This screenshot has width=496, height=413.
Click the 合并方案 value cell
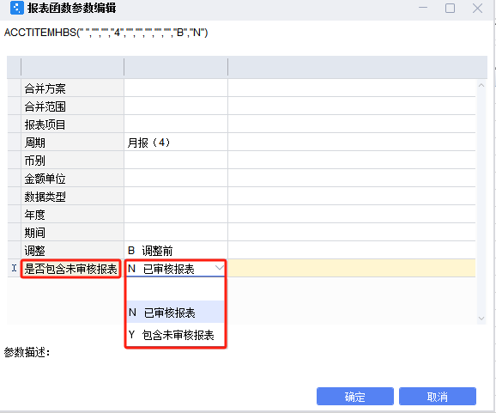[176, 88]
